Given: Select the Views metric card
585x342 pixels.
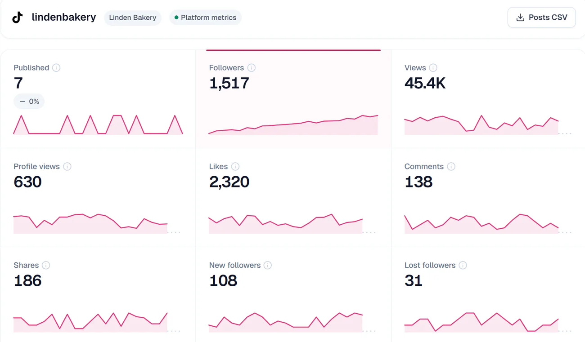Looking at the screenshot, I should (x=488, y=99).
